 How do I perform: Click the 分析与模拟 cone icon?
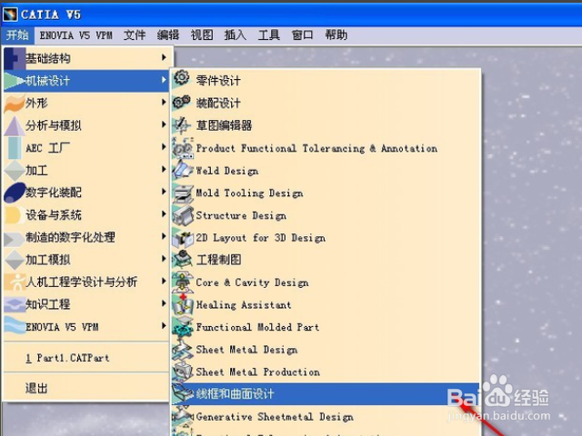(15, 125)
